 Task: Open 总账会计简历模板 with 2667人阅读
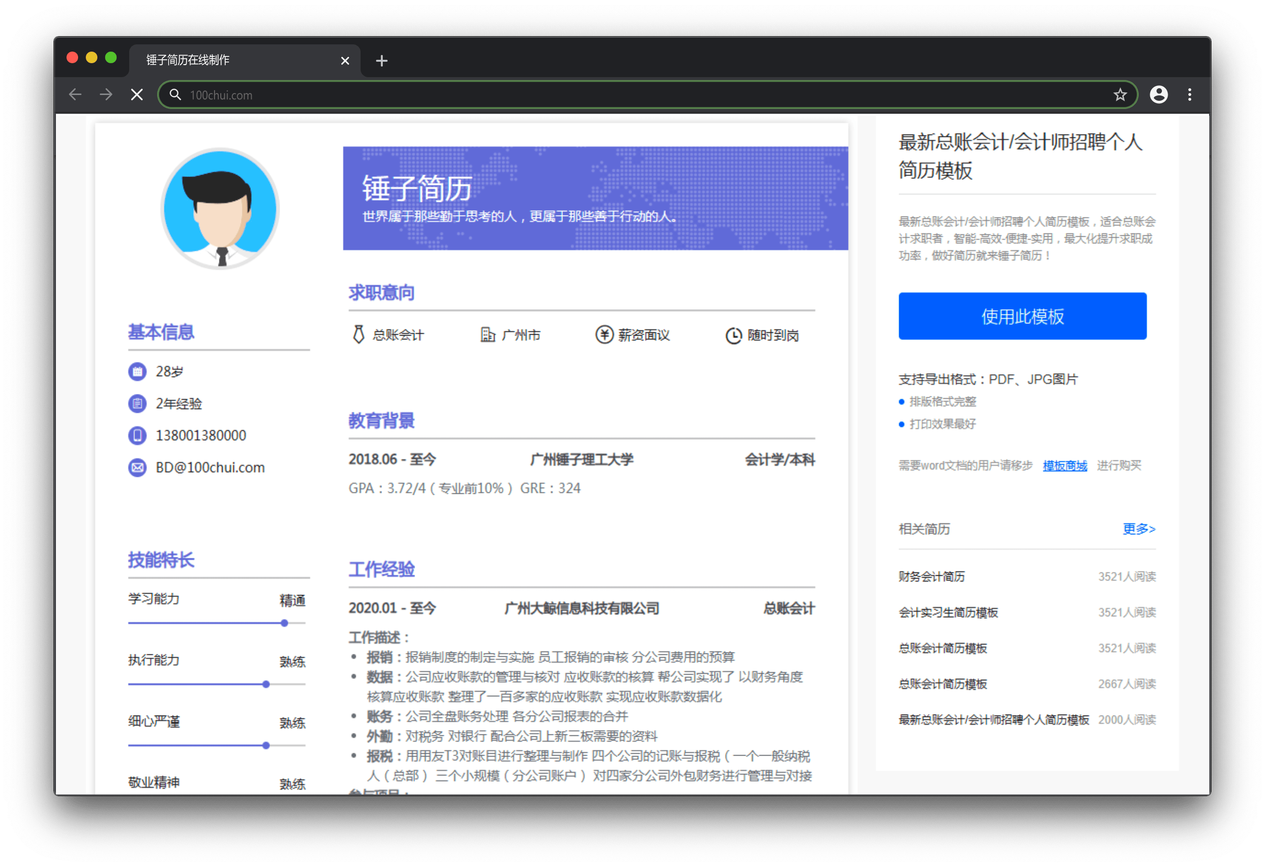(x=943, y=684)
